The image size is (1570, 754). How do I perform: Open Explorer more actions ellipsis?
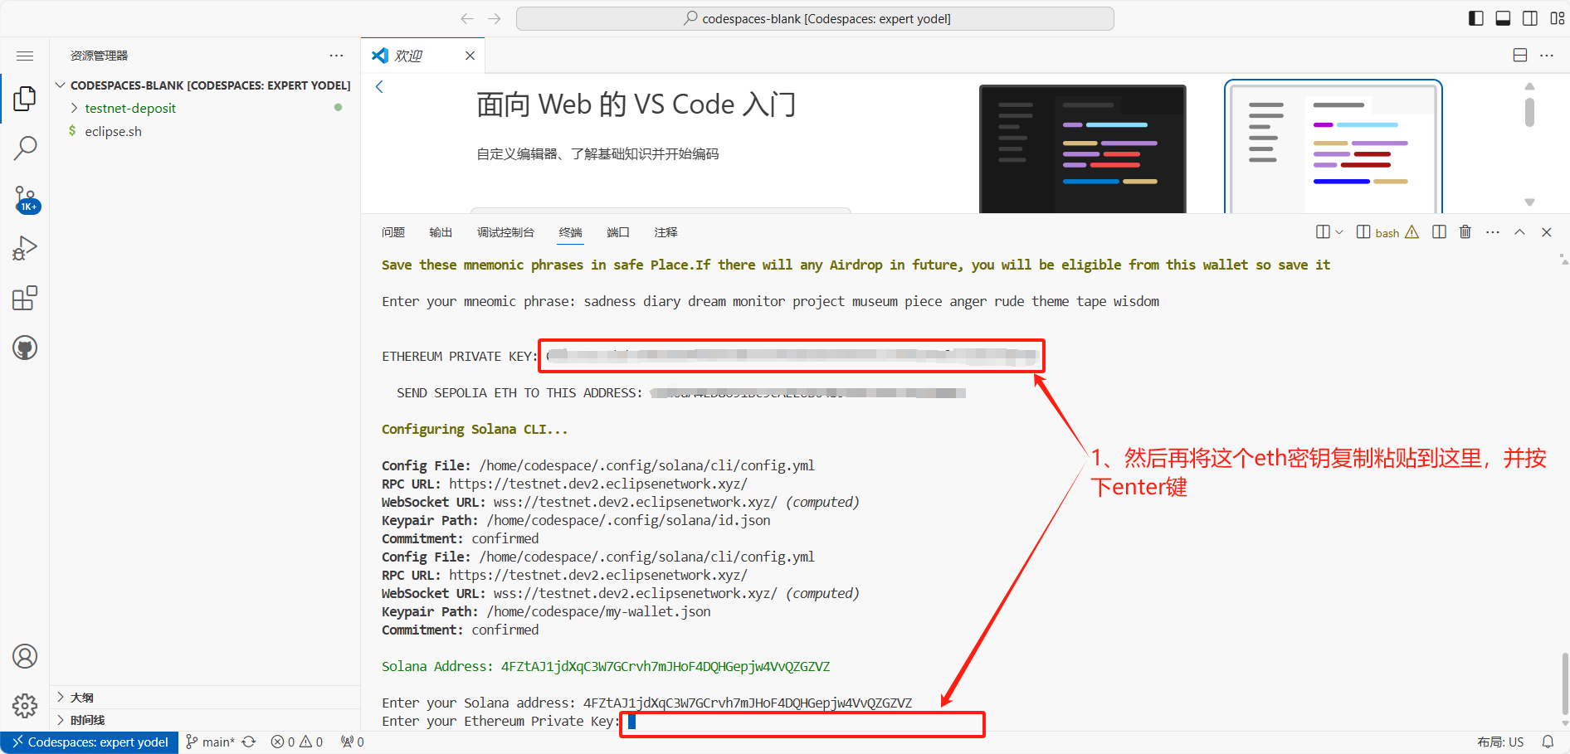(336, 56)
